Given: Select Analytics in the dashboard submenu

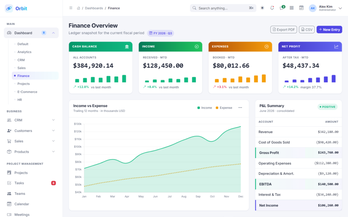Looking at the screenshot, I should (x=24, y=52).
